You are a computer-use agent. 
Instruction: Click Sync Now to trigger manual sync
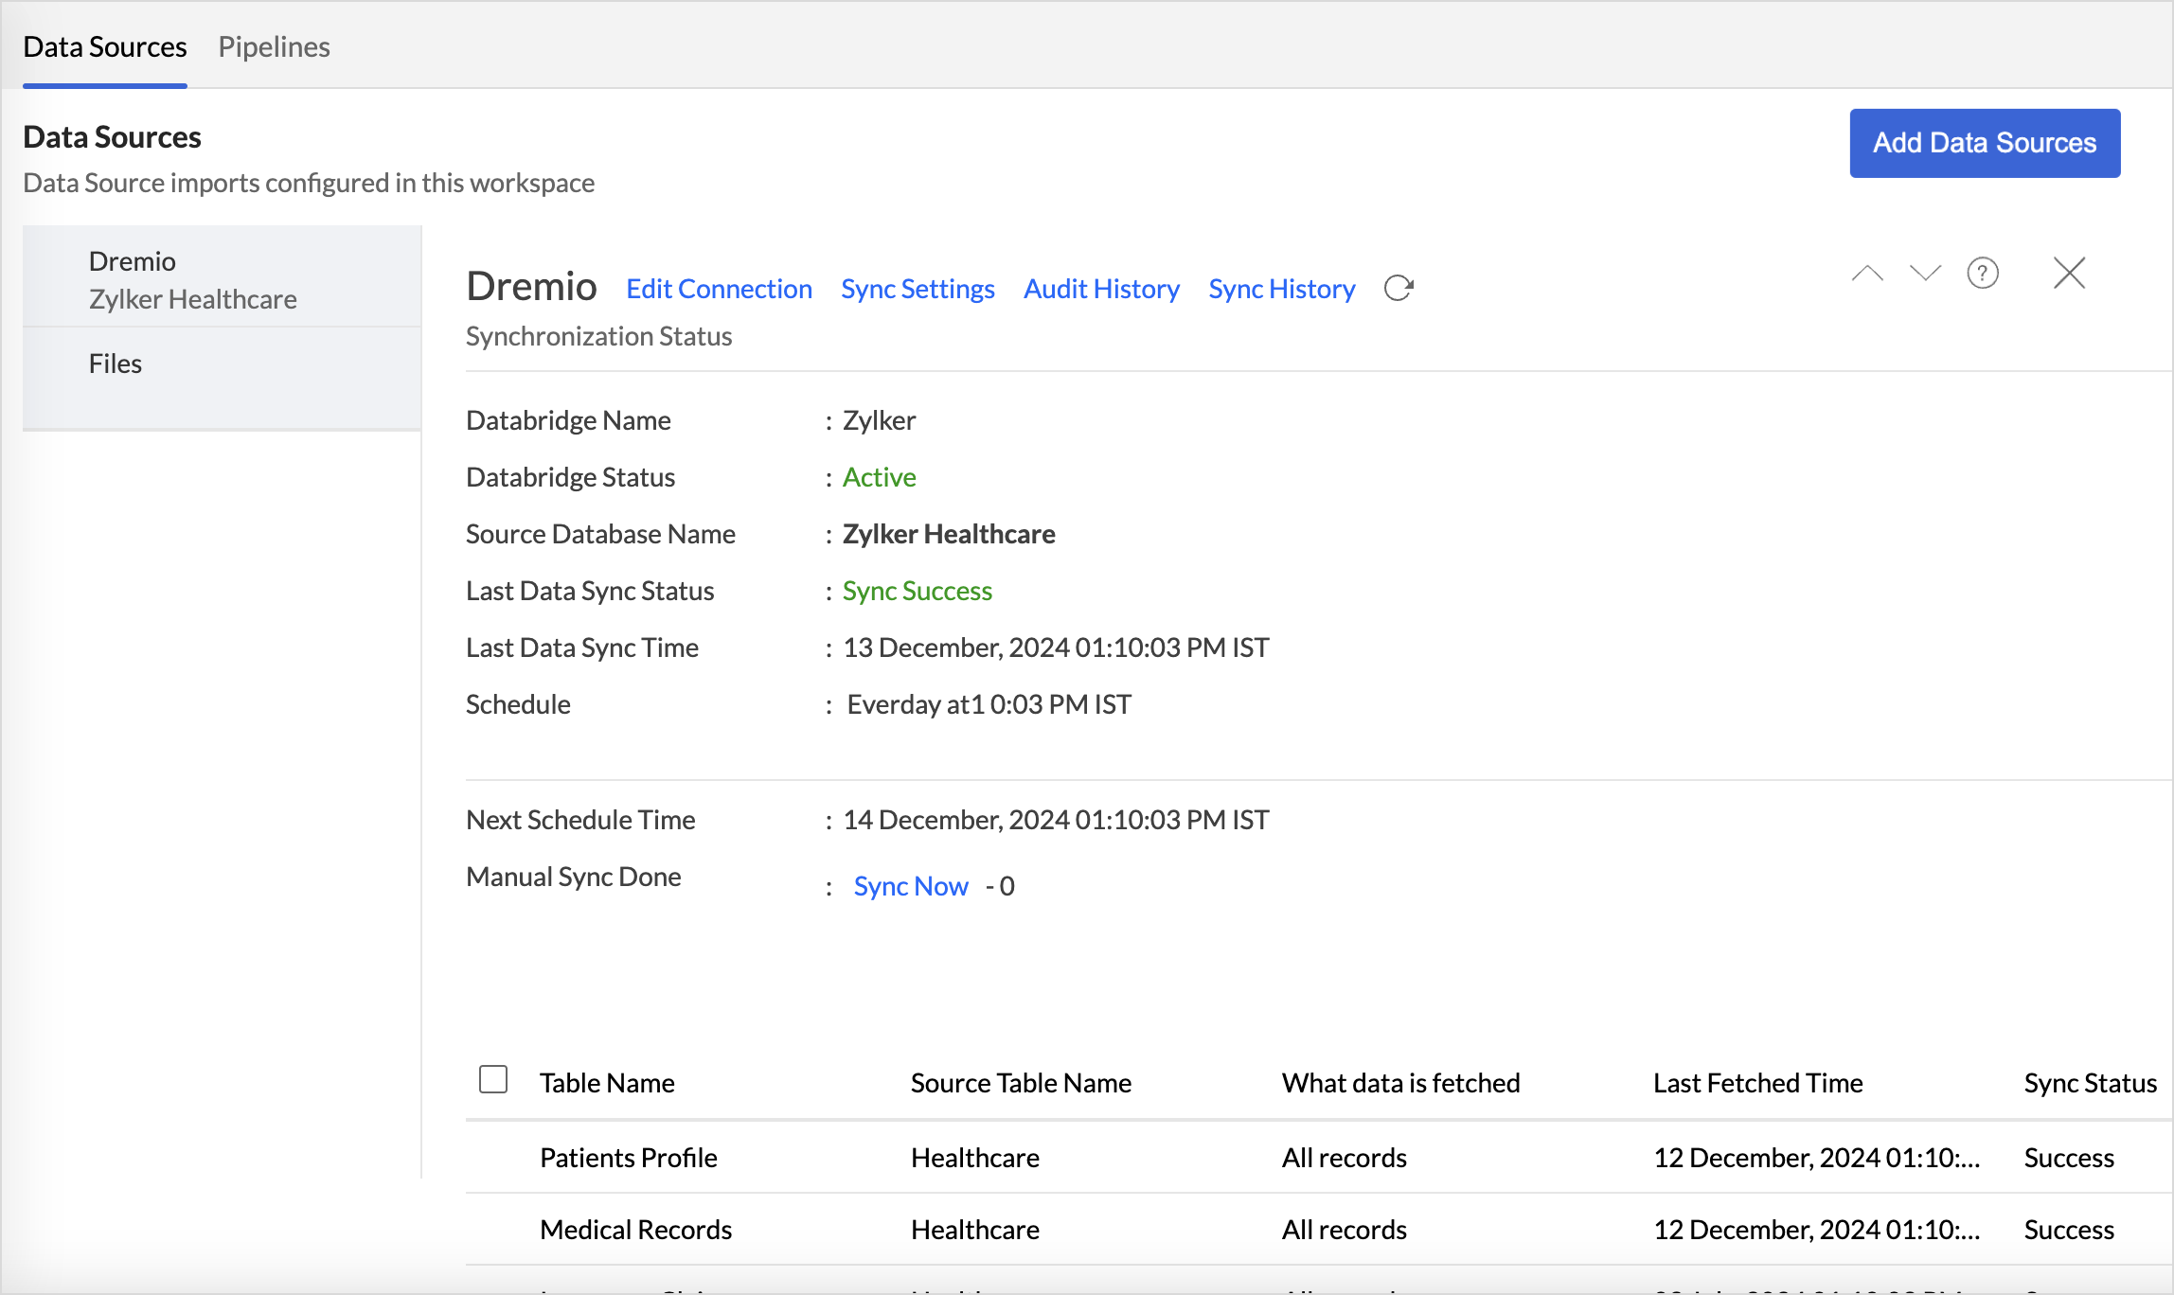pyautogui.click(x=911, y=886)
